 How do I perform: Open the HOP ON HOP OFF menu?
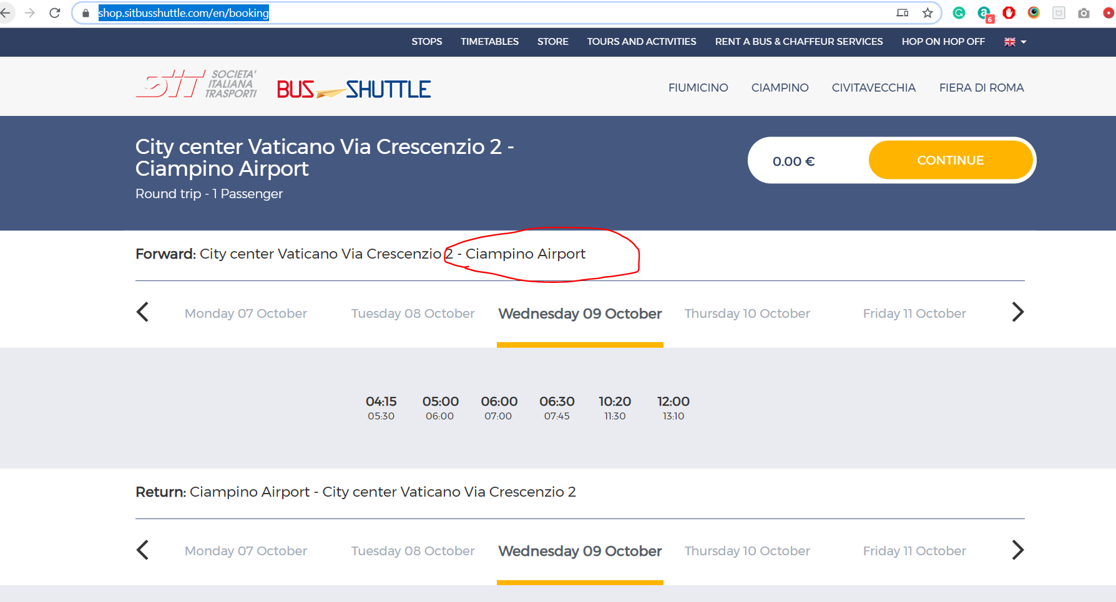pyautogui.click(x=942, y=42)
